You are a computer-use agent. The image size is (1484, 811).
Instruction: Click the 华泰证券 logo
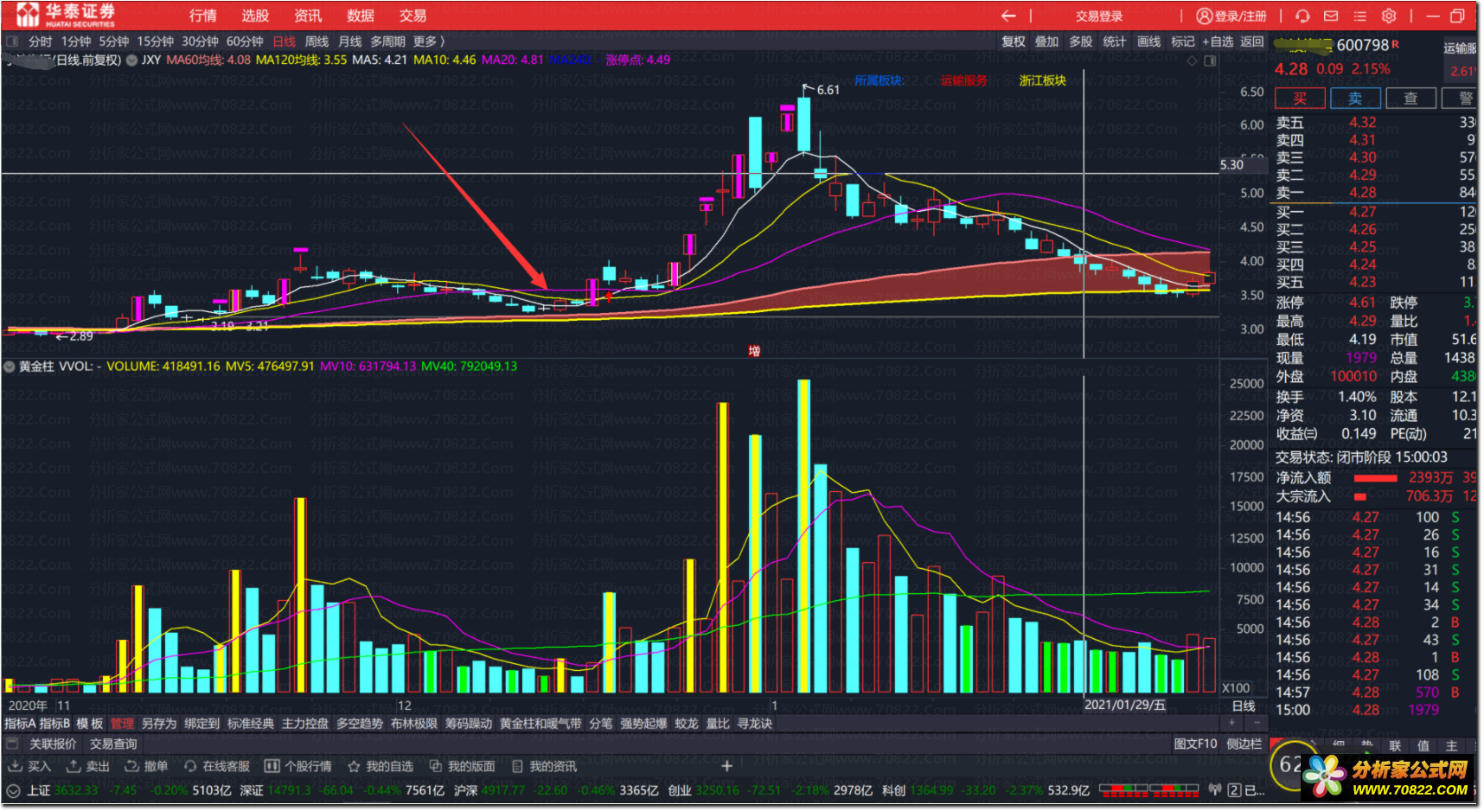pos(67,15)
